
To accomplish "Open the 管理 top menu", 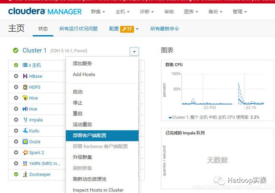I will coord(239,11).
